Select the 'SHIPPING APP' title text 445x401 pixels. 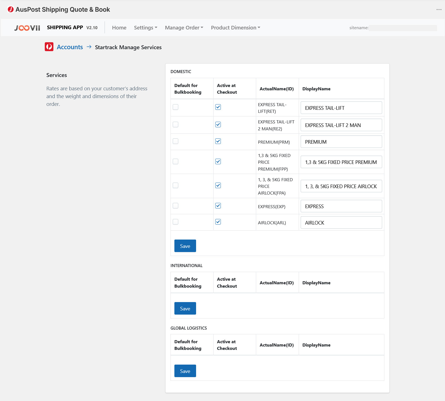[65, 28]
